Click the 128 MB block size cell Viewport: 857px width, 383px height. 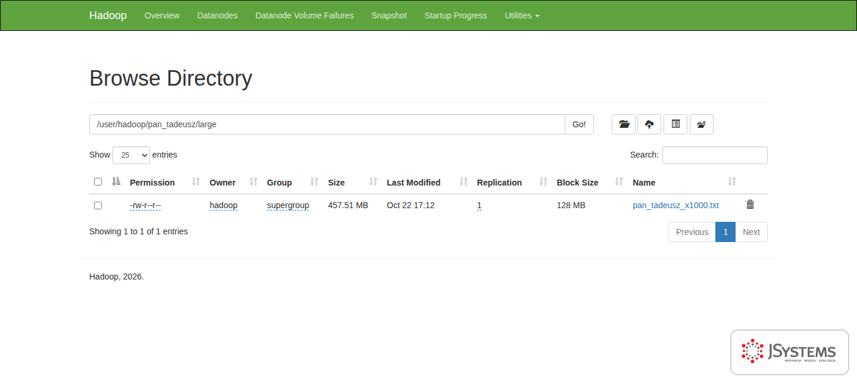pyautogui.click(x=571, y=205)
